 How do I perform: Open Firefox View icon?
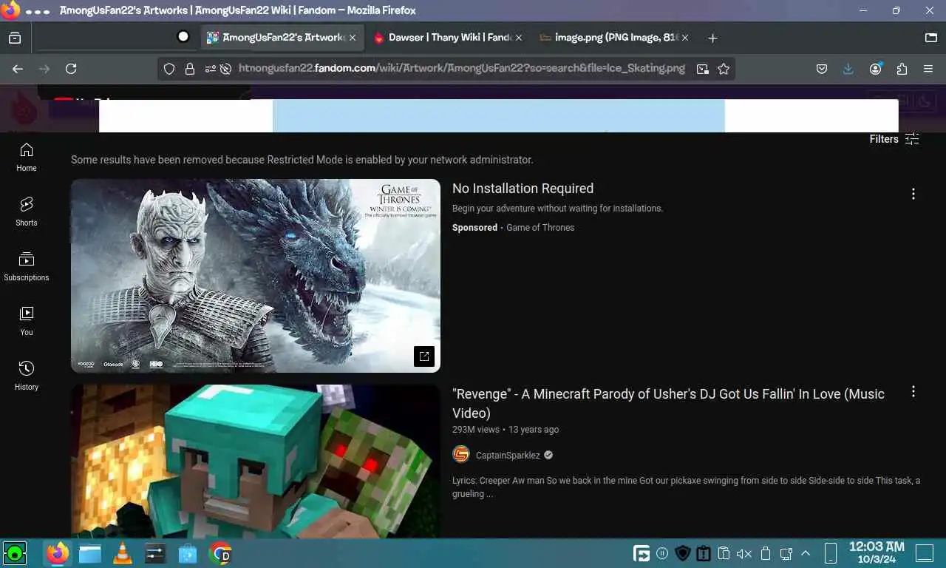click(15, 38)
